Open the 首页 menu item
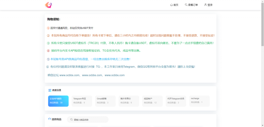Image resolution: width=264 pixels, height=127 pixels. coord(174,5)
